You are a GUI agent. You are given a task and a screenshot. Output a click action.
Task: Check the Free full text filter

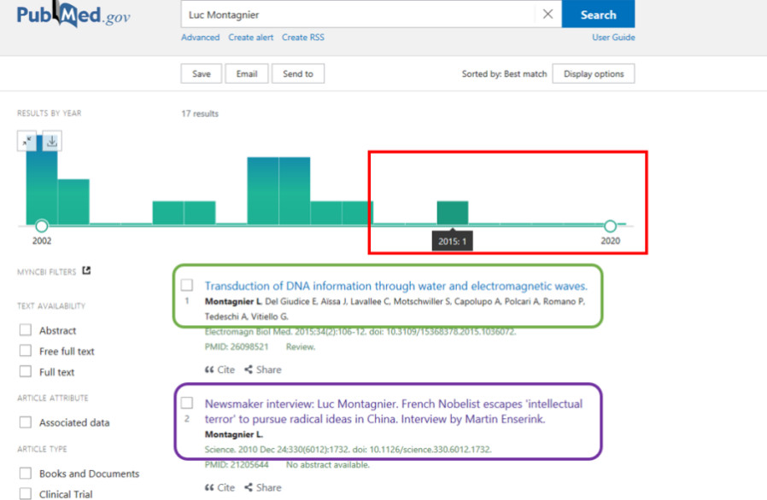click(x=26, y=351)
